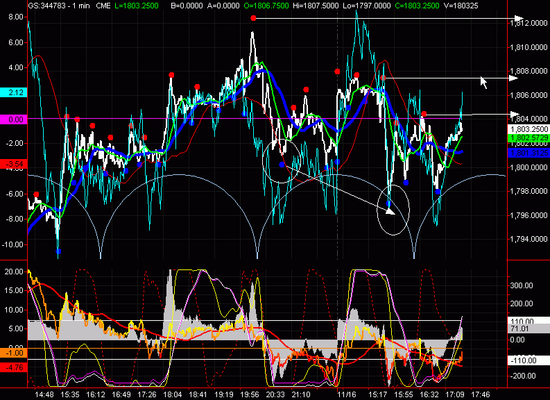
Task: Click the 11/16 date separator label
Action: pos(347,394)
